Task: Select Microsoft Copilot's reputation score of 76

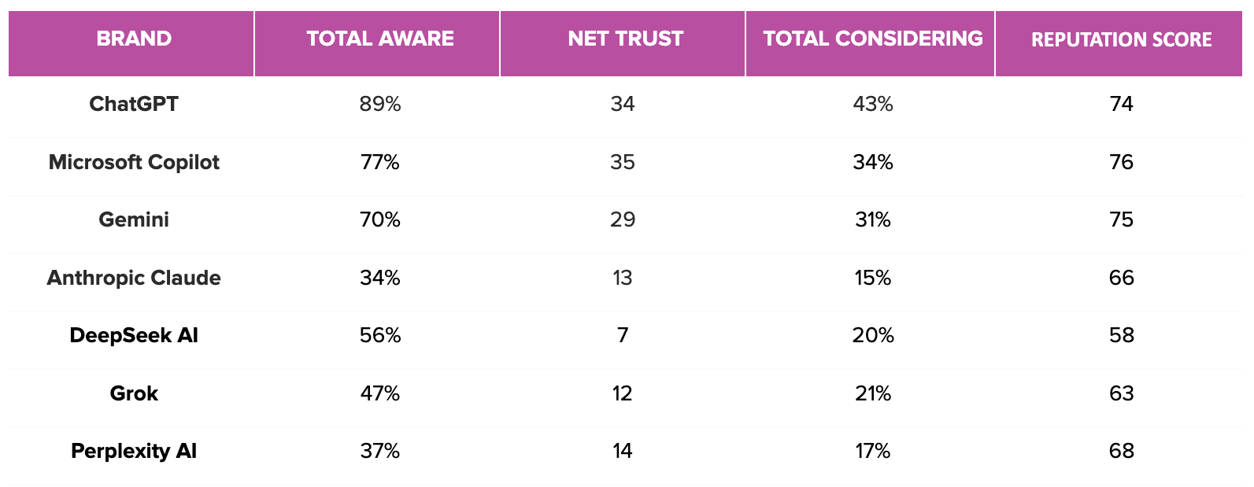Action: 1121,162
